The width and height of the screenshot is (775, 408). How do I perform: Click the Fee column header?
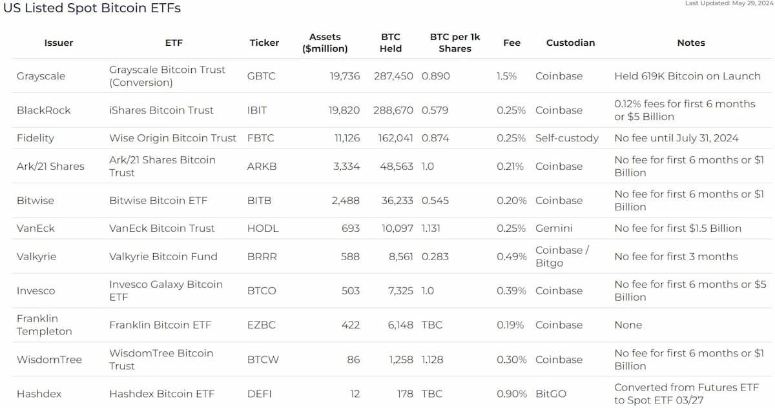point(512,43)
